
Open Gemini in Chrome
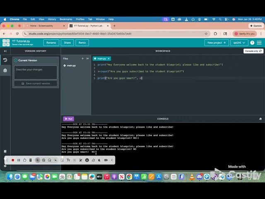(256, 26)
